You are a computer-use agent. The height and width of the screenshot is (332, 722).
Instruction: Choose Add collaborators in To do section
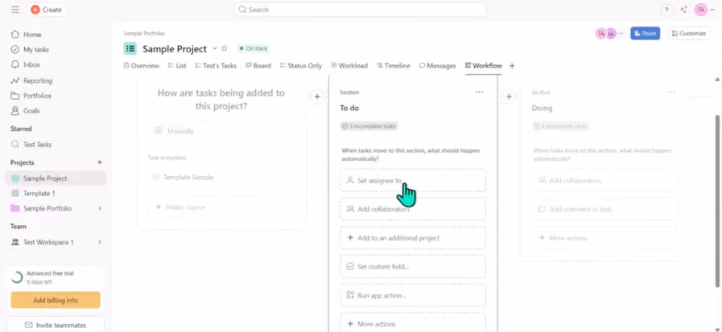point(413,209)
